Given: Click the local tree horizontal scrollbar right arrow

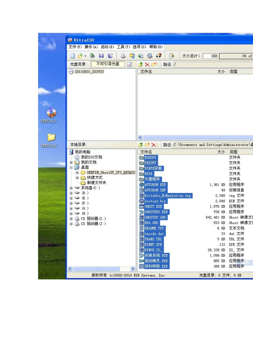Looking at the screenshot, I should [133, 269].
